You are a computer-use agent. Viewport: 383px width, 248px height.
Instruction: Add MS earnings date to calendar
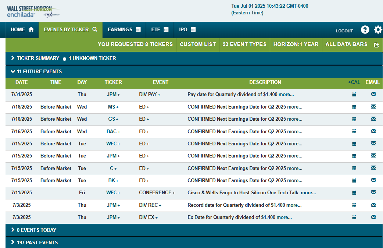point(354,107)
